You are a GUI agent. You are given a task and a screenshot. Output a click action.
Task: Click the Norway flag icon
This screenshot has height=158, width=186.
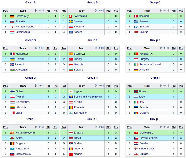pyautogui.click(x=136, y=91)
